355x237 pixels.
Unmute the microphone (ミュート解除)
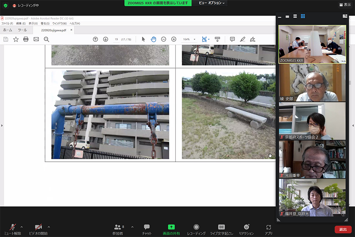pyautogui.click(x=13, y=227)
